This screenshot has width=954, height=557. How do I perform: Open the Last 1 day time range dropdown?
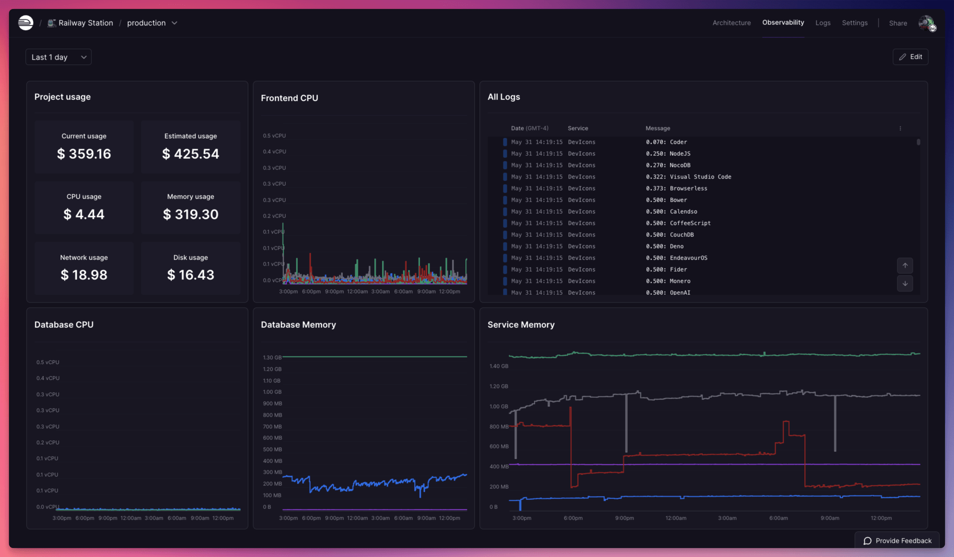pos(58,56)
